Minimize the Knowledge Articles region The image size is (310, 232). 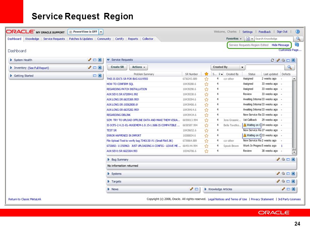tap(288, 189)
